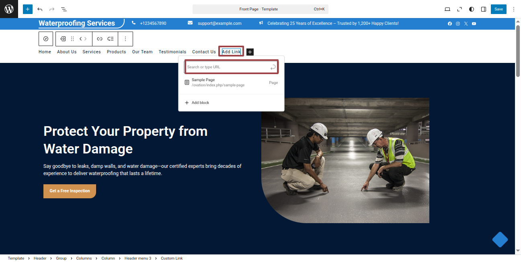Click the Instagram icon in the top bar
Viewport: 521px width, 262px height.
458,24
